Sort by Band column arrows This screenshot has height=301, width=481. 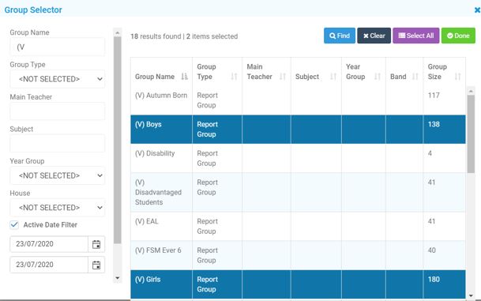[x=415, y=77]
